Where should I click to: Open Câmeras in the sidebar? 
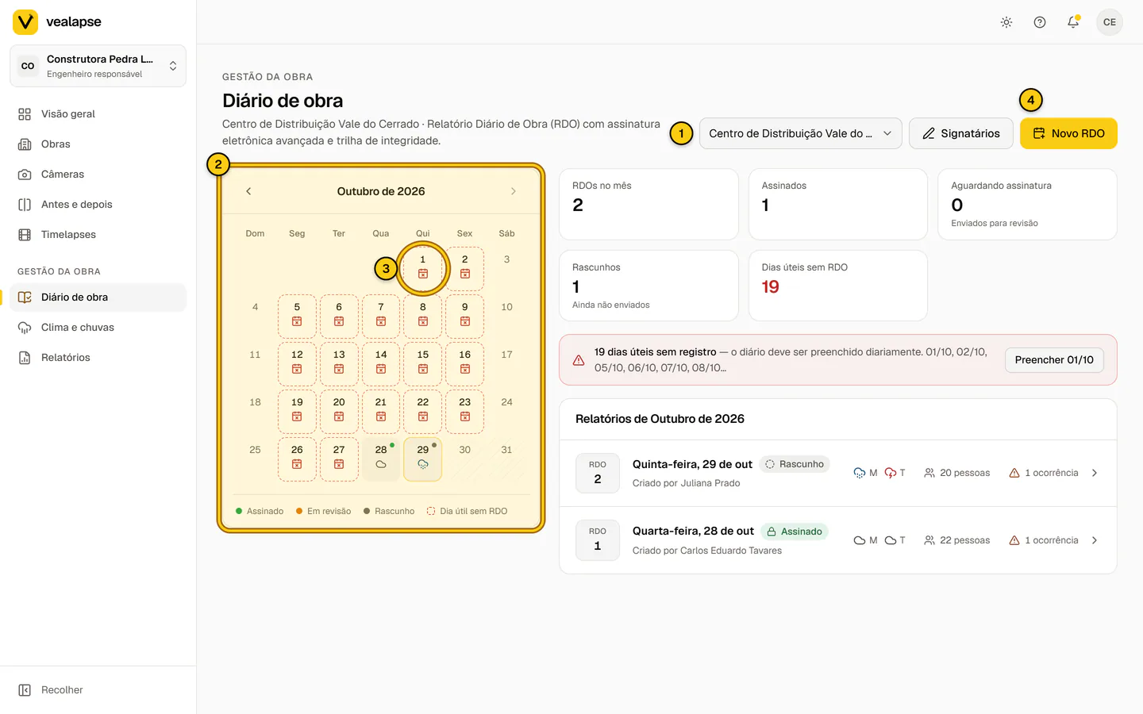click(x=98, y=175)
